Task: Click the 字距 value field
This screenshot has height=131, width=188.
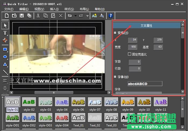Action: coord(135,62)
